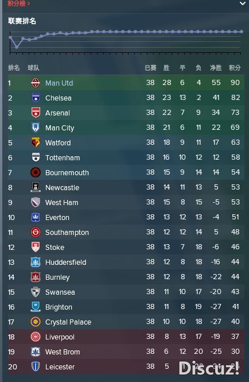Click the Liverpool club badge
Screen dimensions: 249x382
click(x=36, y=337)
